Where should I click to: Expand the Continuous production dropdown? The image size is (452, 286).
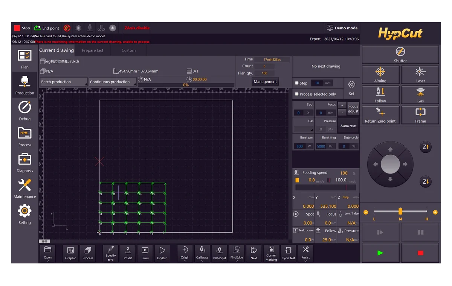(112, 82)
